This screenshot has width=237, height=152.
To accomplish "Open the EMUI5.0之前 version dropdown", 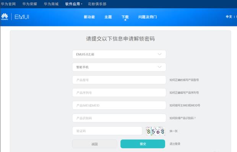I will (x=119, y=54).
